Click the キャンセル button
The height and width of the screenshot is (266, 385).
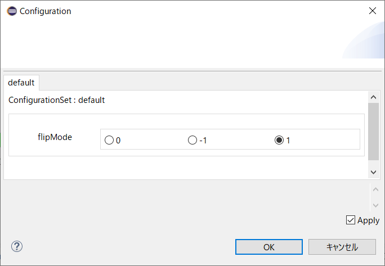click(x=342, y=247)
